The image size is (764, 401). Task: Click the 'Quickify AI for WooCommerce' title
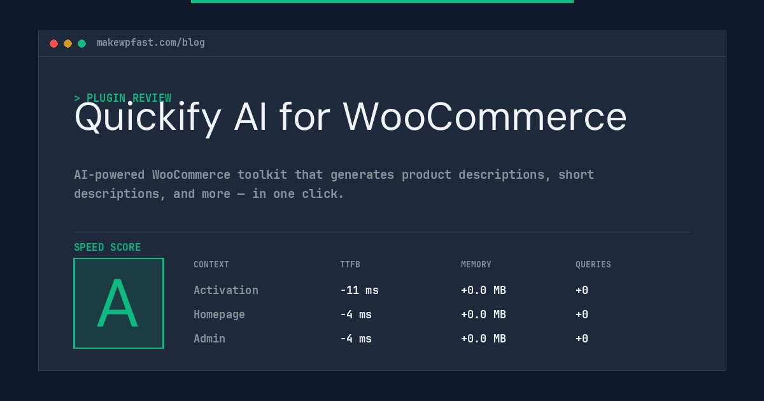(351, 117)
